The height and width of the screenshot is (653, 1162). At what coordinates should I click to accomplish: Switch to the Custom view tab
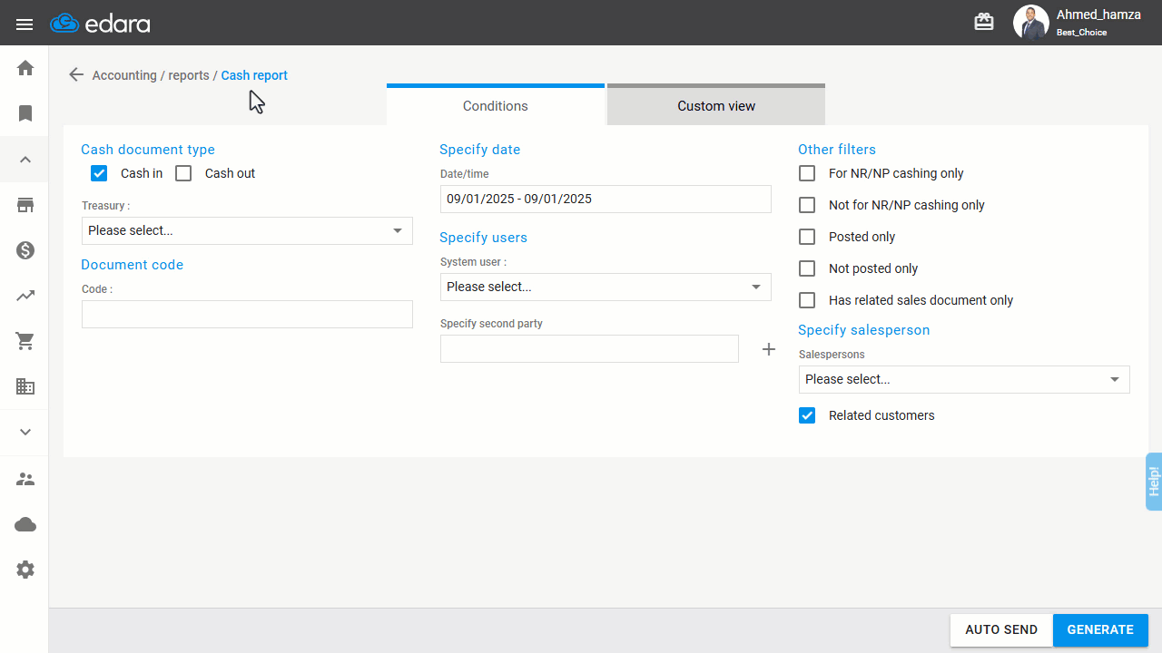coord(716,105)
